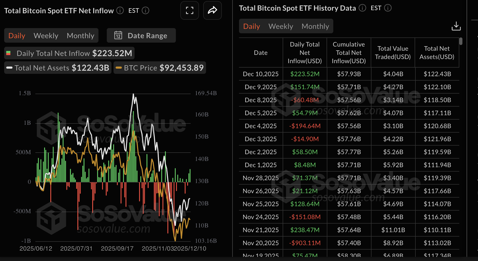Click the $223.52M inflow value
Viewport: 478px width, 261px height.
[304, 74]
